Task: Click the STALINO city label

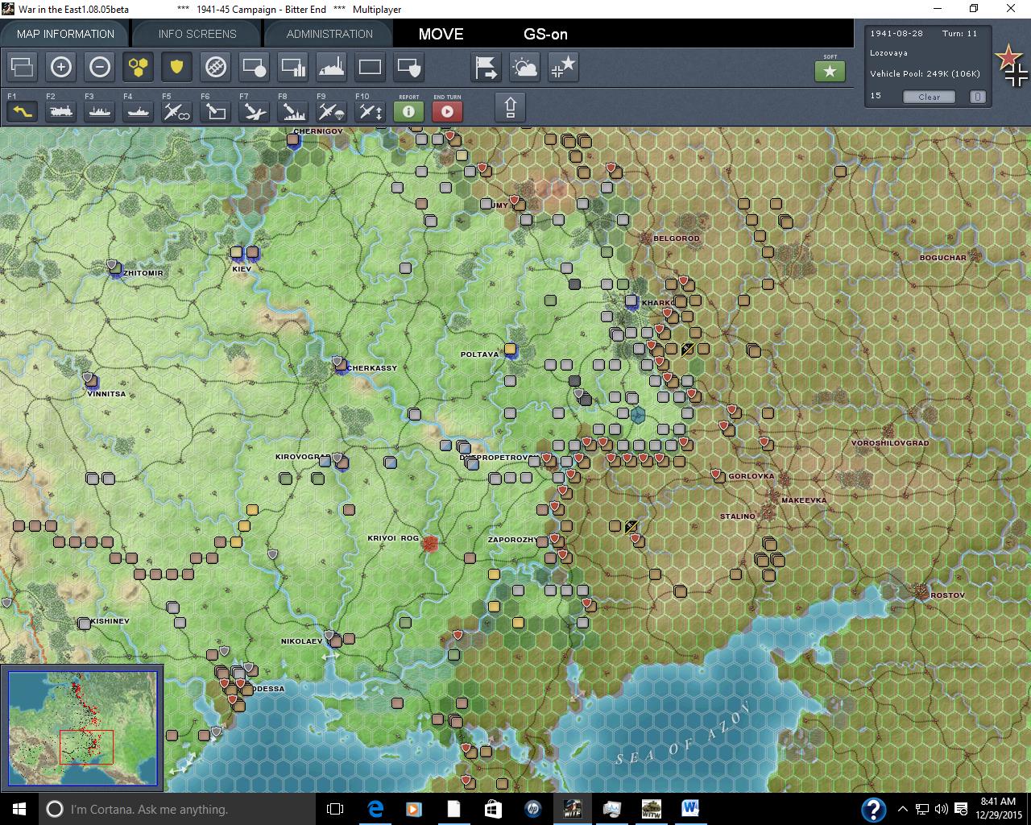Action: pyautogui.click(x=738, y=516)
